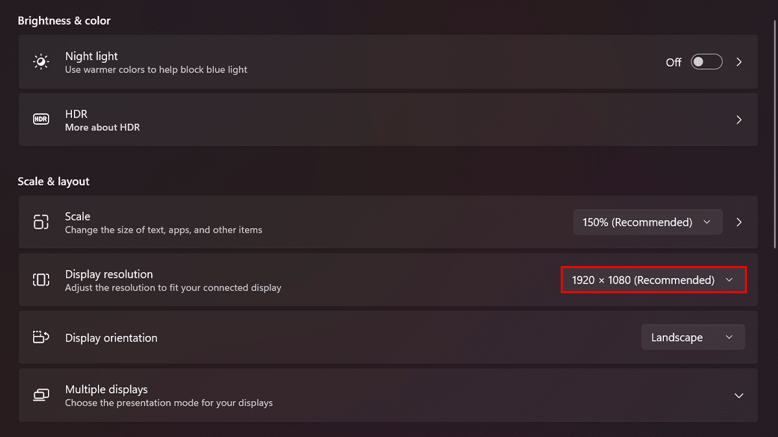Open the Display resolution 1920 × 1080 dropdown
778x437 pixels.
pos(654,280)
